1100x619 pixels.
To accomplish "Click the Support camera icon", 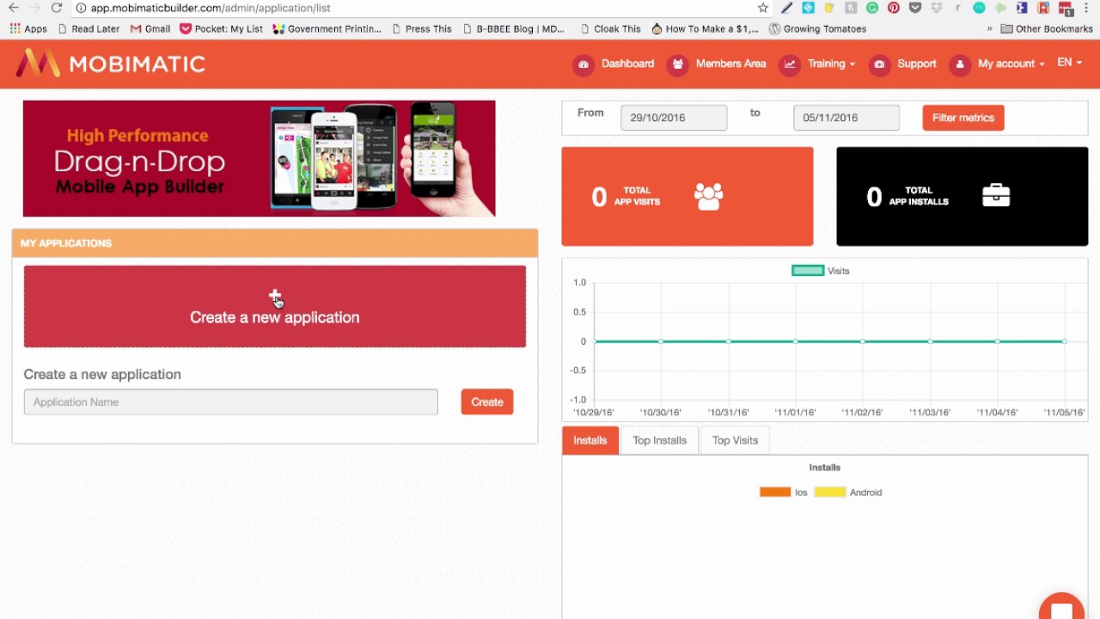I will click(879, 64).
